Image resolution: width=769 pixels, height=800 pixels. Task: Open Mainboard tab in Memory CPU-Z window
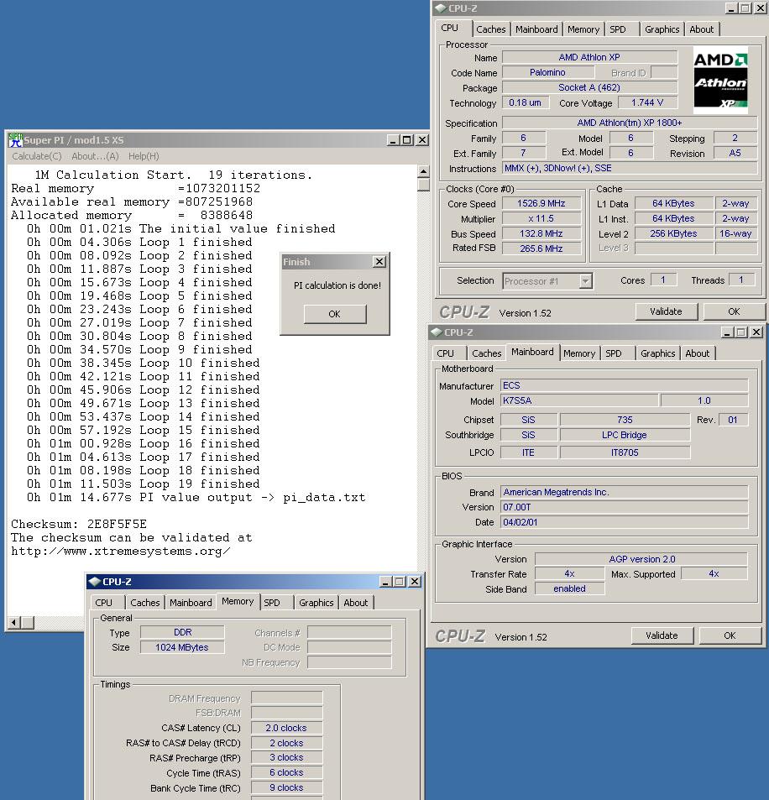click(191, 603)
